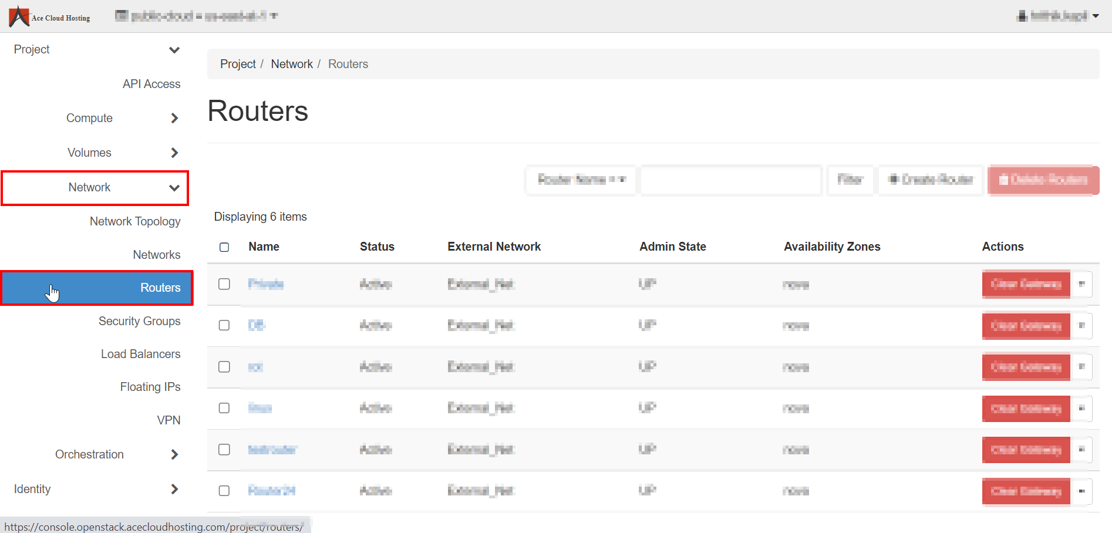The width and height of the screenshot is (1112, 533).
Task: Select the first router row checkbox
Action: coord(224,284)
